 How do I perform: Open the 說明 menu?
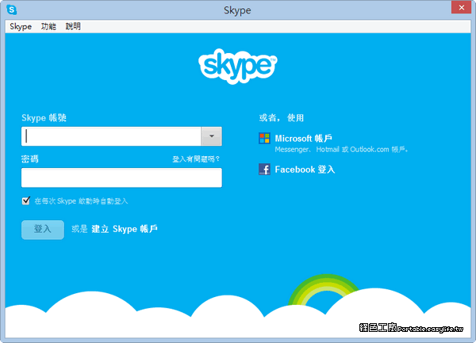point(73,26)
